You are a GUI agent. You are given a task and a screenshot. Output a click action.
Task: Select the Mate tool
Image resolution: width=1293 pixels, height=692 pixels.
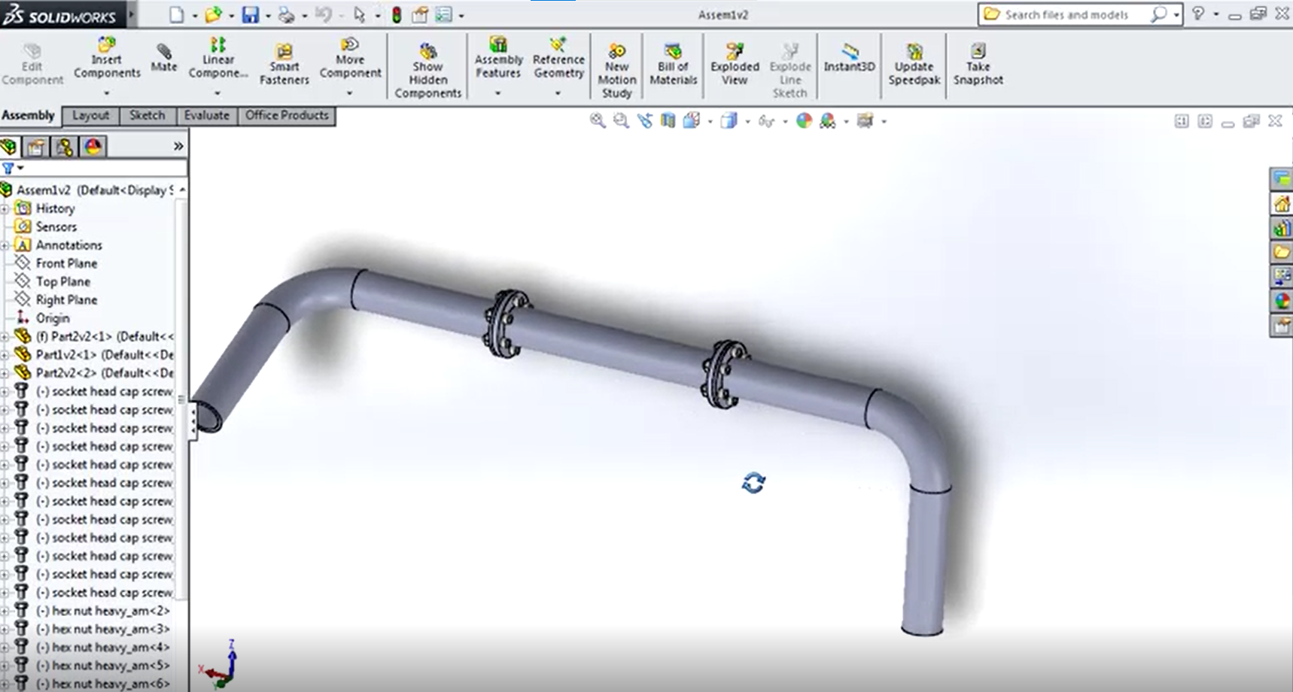pyautogui.click(x=163, y=60)
